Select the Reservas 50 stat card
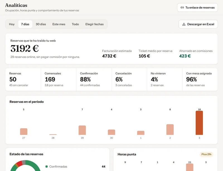Screen dimensions: 223x171 23,79
